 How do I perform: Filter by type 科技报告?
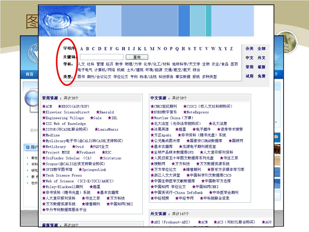click(x=166, y=77)
